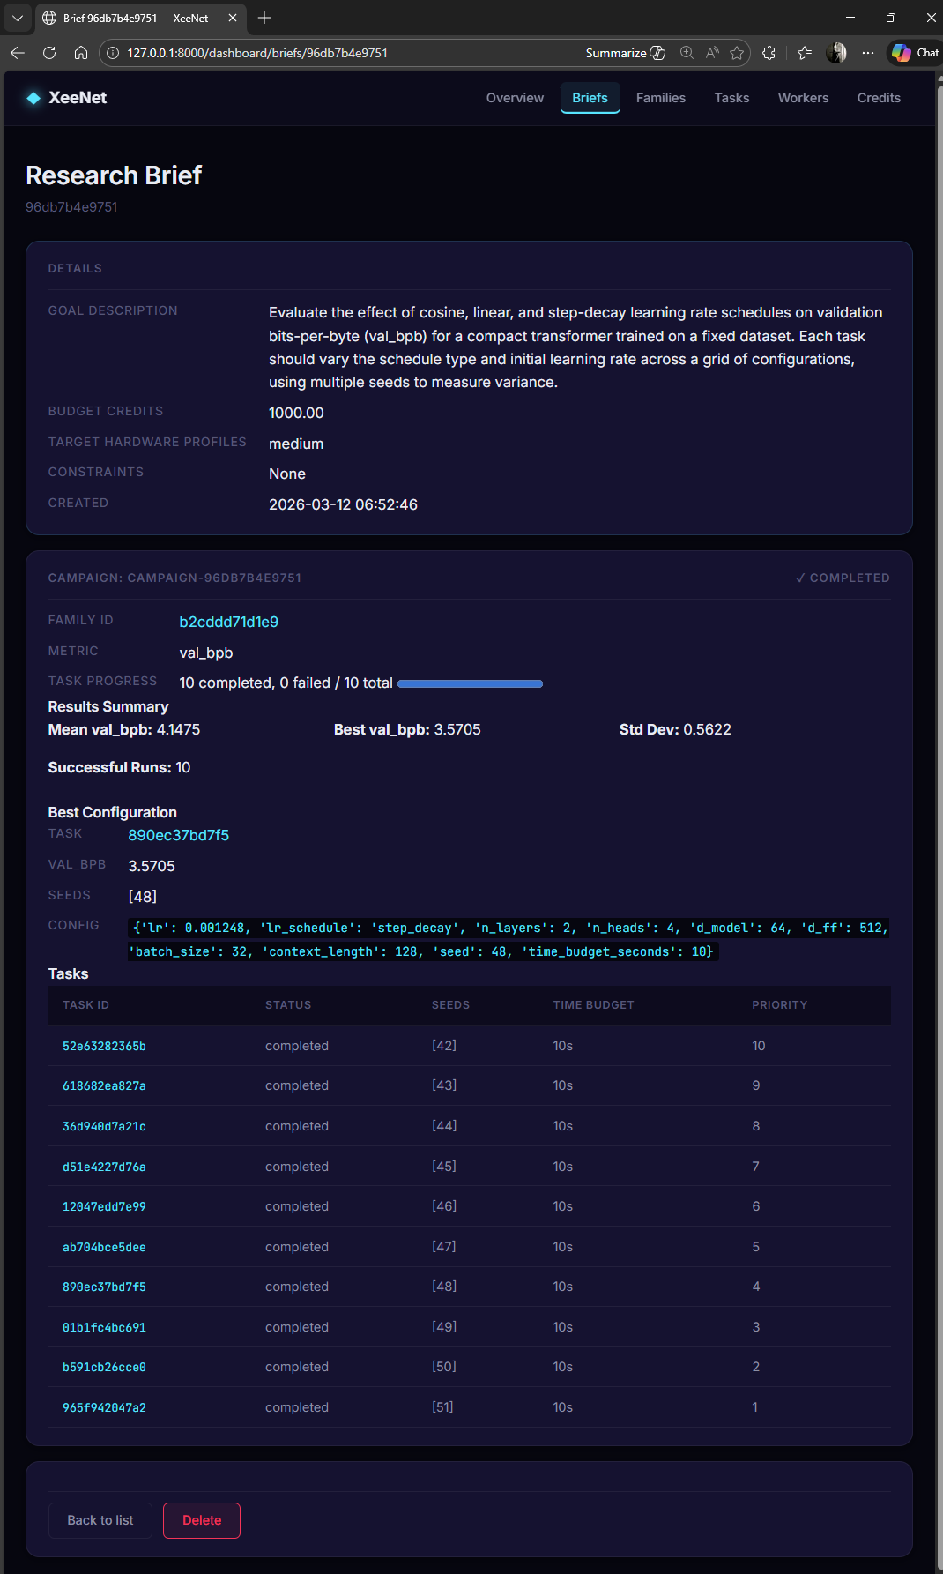The image size is (943, 1574).
Task: View site information icon in address bar
Action: [x=113, y=53]
